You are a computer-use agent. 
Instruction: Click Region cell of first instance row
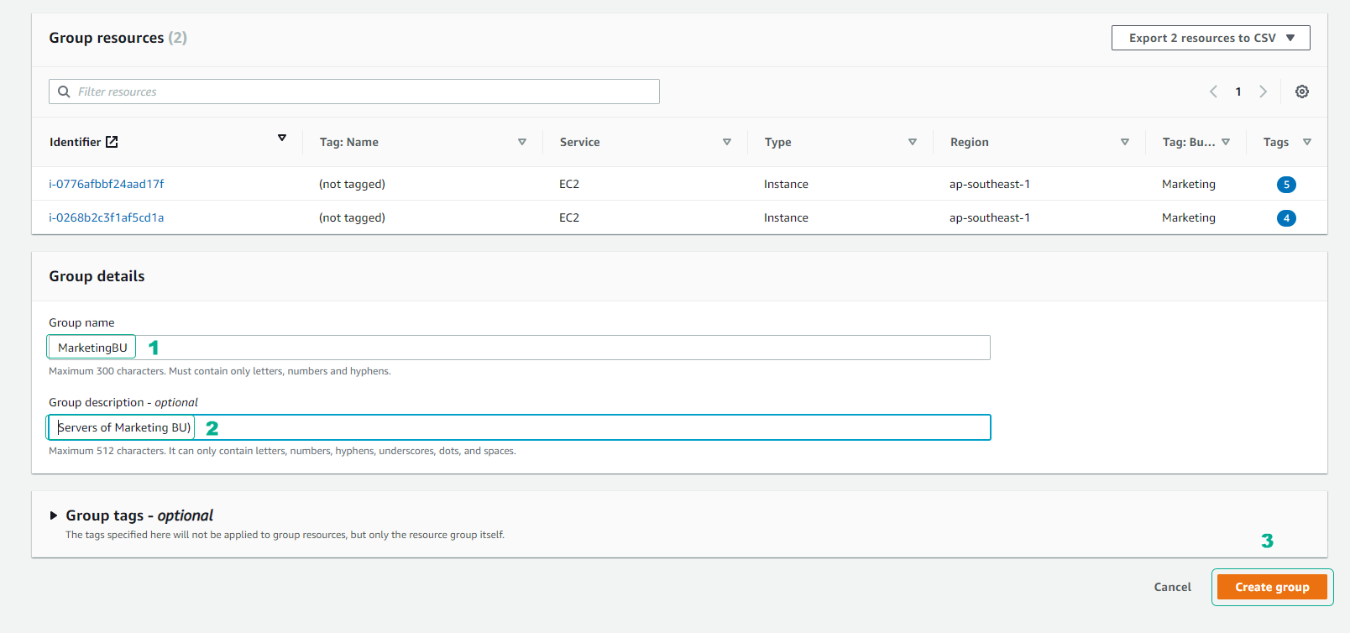tap(990, 184)
